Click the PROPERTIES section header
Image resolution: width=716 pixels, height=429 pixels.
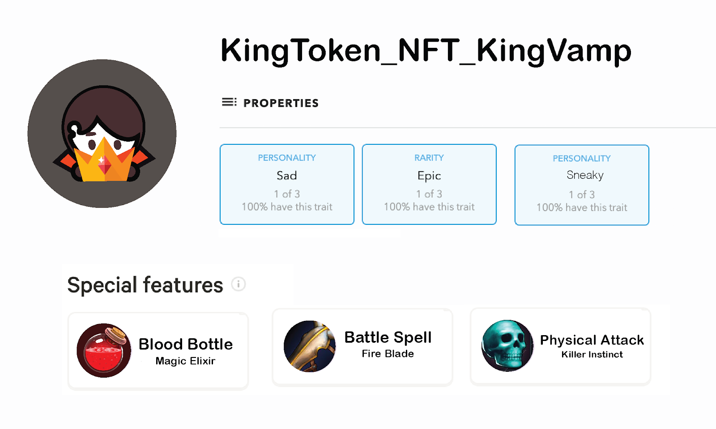[x=281, y=103]
